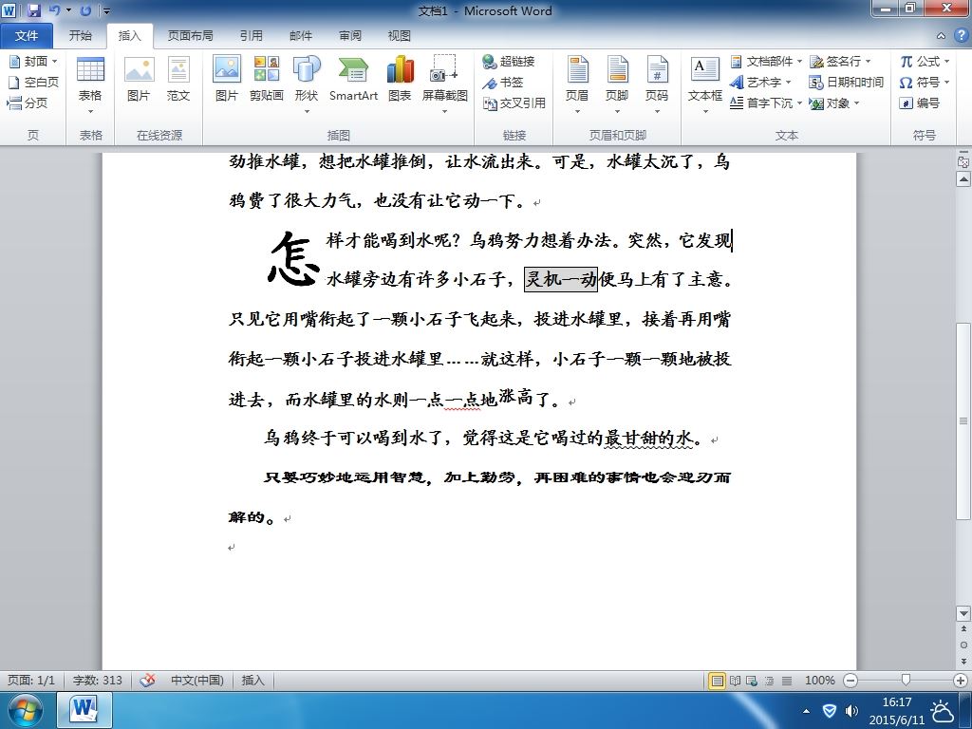Click the language 中文(中国) indicator

pyautogui.click(x=197, y=680)
